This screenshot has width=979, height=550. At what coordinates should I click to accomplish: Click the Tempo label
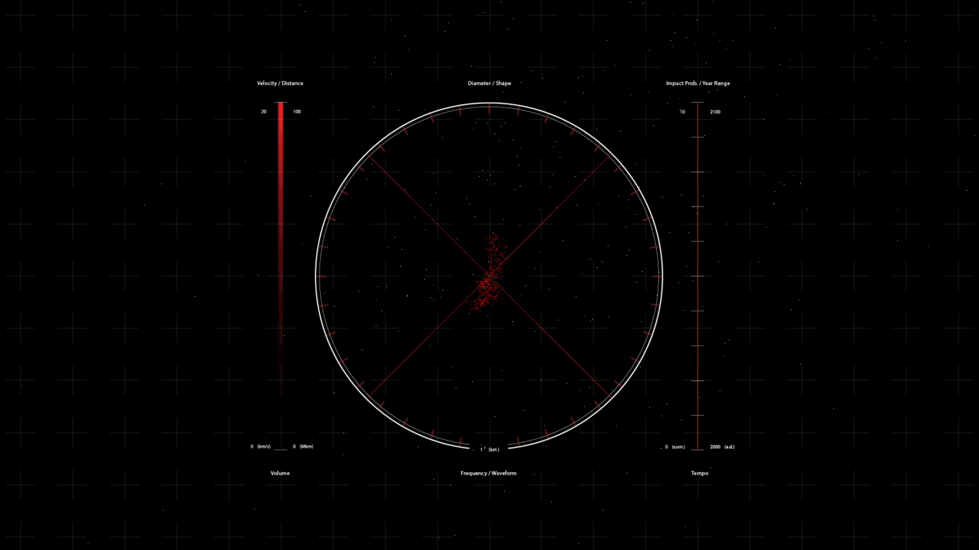pyautogui.click(x=699, y=473)
